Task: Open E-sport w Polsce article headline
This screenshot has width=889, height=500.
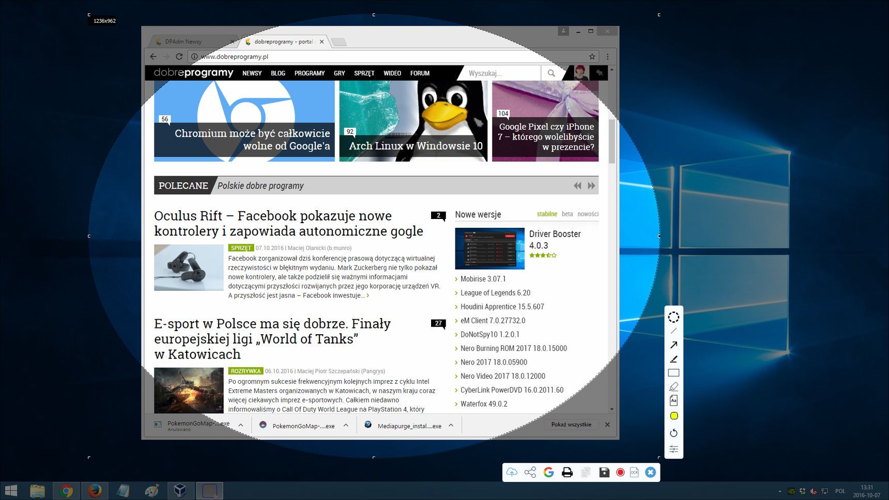Action: [x=272, y=339]
